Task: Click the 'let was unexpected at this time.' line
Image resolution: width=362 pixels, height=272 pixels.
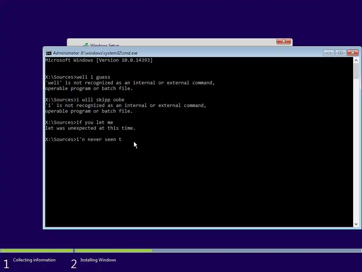Action: 90,128
